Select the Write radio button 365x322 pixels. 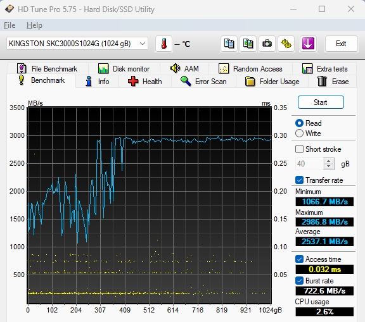[299, 133]
